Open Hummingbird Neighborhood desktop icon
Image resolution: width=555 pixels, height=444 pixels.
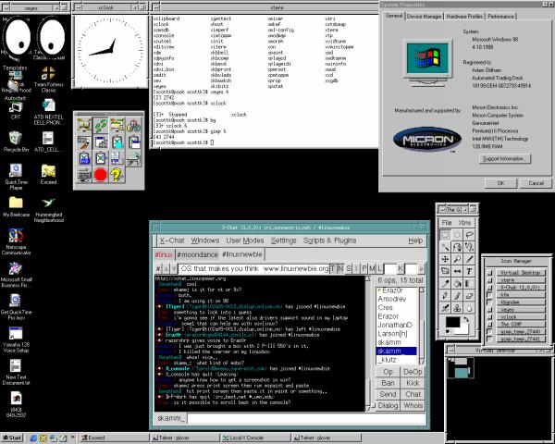48,201
